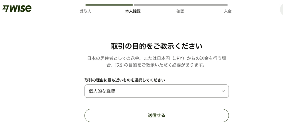283x129 pixels.
Task: Jump to the 確認 step
Action: (x=180, y=11)
